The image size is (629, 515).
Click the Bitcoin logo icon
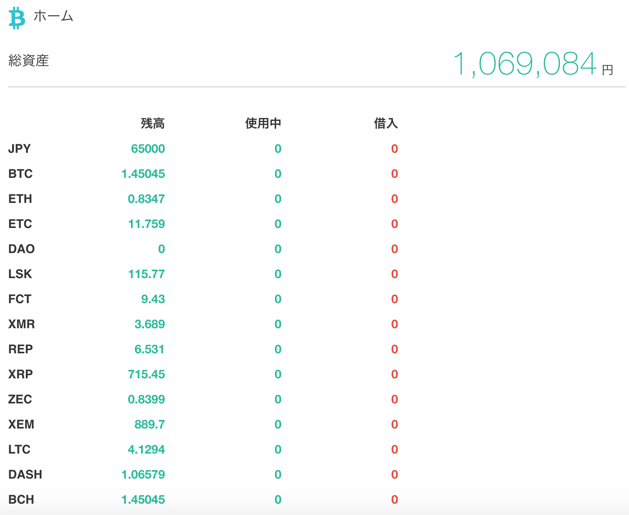[17, 18]
